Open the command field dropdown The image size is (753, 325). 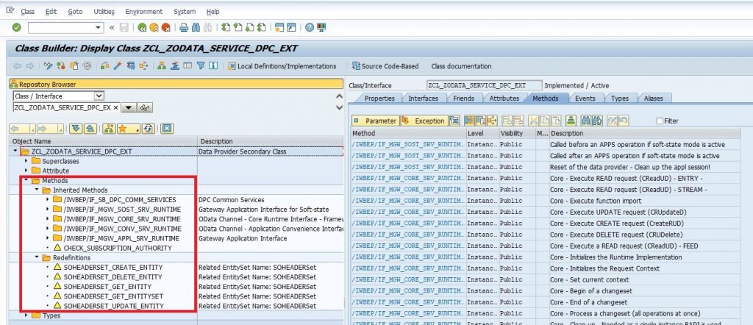tap(99, 27)
